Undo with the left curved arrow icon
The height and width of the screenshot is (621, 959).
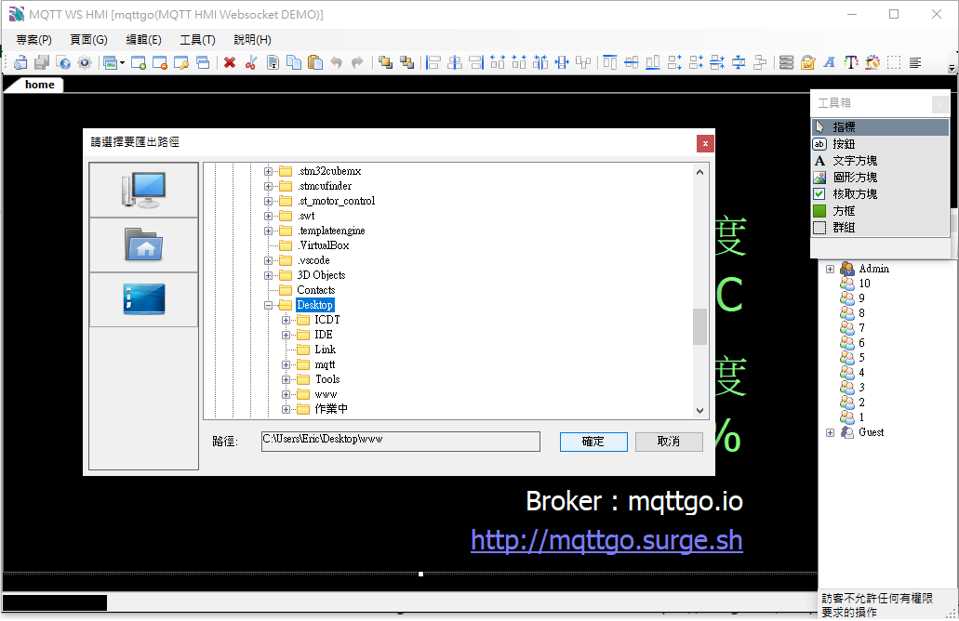[x=336, y=62]
